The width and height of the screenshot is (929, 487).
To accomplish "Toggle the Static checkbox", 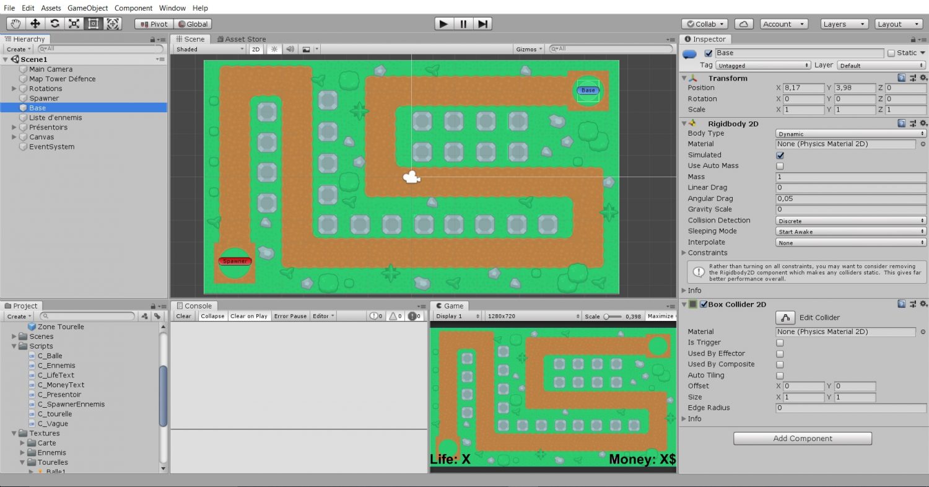I will [891, 53].
